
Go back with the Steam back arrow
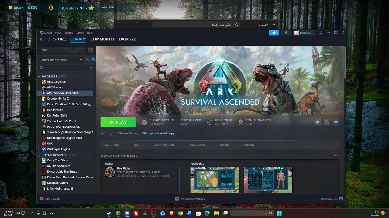(x=42, y=39)
